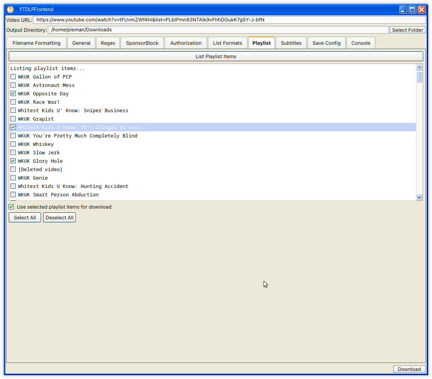
Task: Open the Regex tab
Action: pos(108,43)
